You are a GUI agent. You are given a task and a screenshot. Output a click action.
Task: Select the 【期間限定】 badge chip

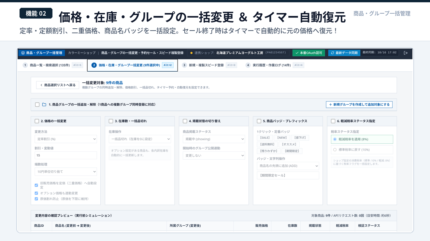(292, 151)
